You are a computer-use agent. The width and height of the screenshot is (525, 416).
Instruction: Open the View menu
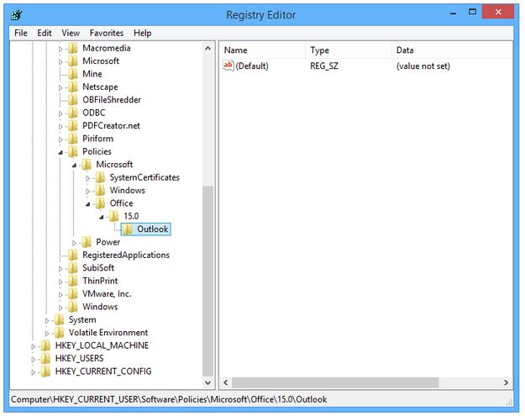[71, 33]
